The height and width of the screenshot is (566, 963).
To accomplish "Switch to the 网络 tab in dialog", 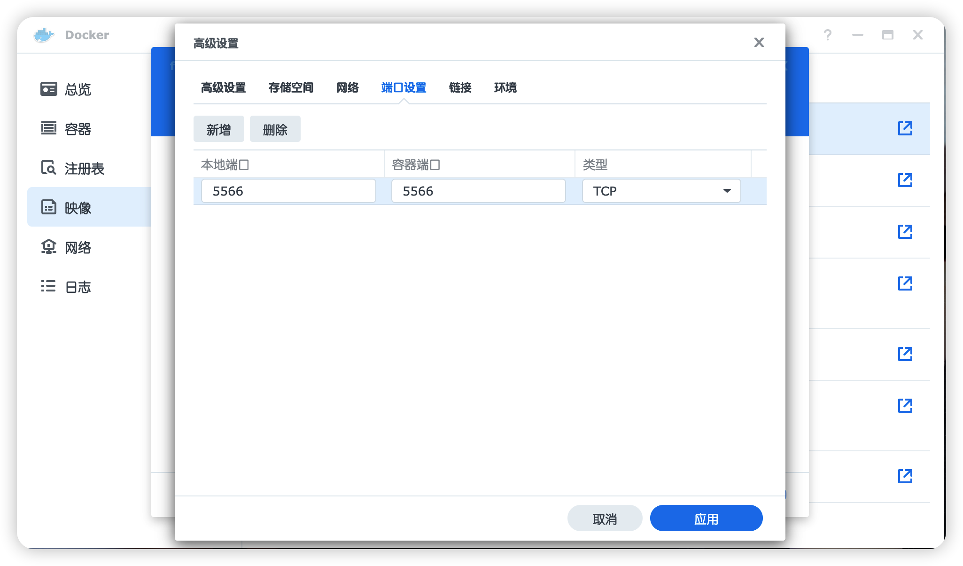I will point(348,88).
